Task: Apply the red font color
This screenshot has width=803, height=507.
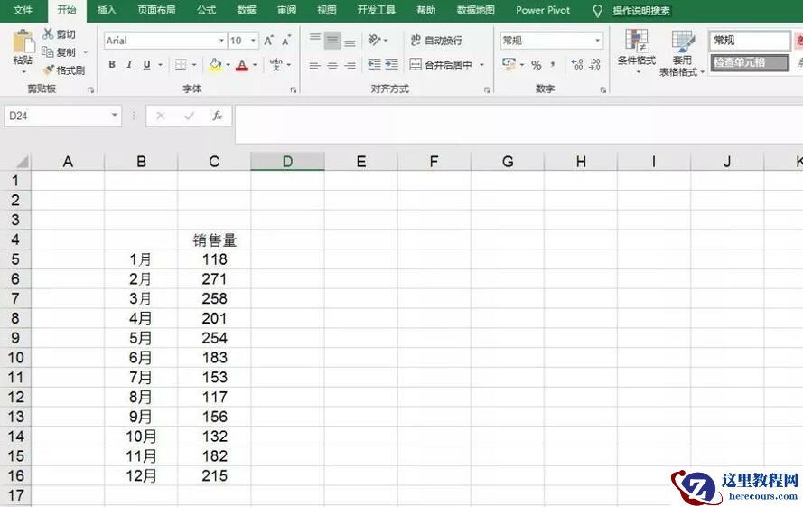Action: point(242,64)
